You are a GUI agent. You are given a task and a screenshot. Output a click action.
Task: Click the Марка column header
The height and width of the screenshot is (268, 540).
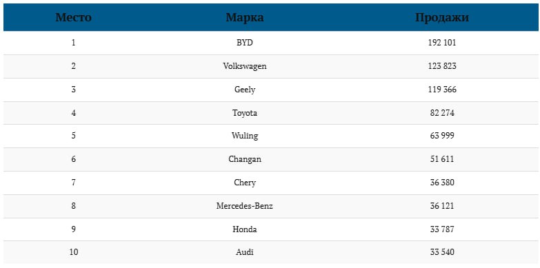click(x=245, y=17)
